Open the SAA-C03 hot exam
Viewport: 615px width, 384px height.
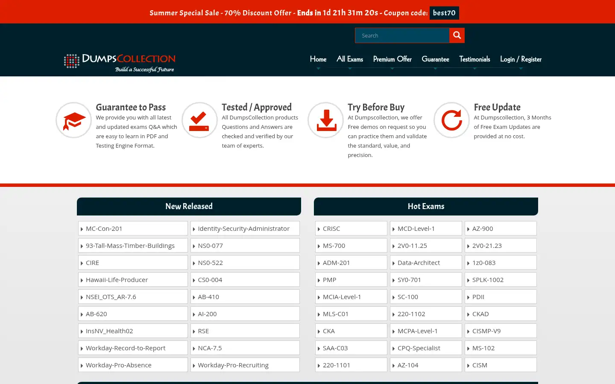click(351, 348)
